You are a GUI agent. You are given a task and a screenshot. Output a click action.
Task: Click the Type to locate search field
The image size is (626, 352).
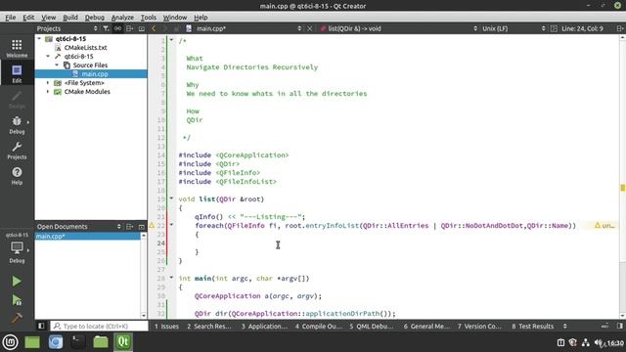(99, 326)
